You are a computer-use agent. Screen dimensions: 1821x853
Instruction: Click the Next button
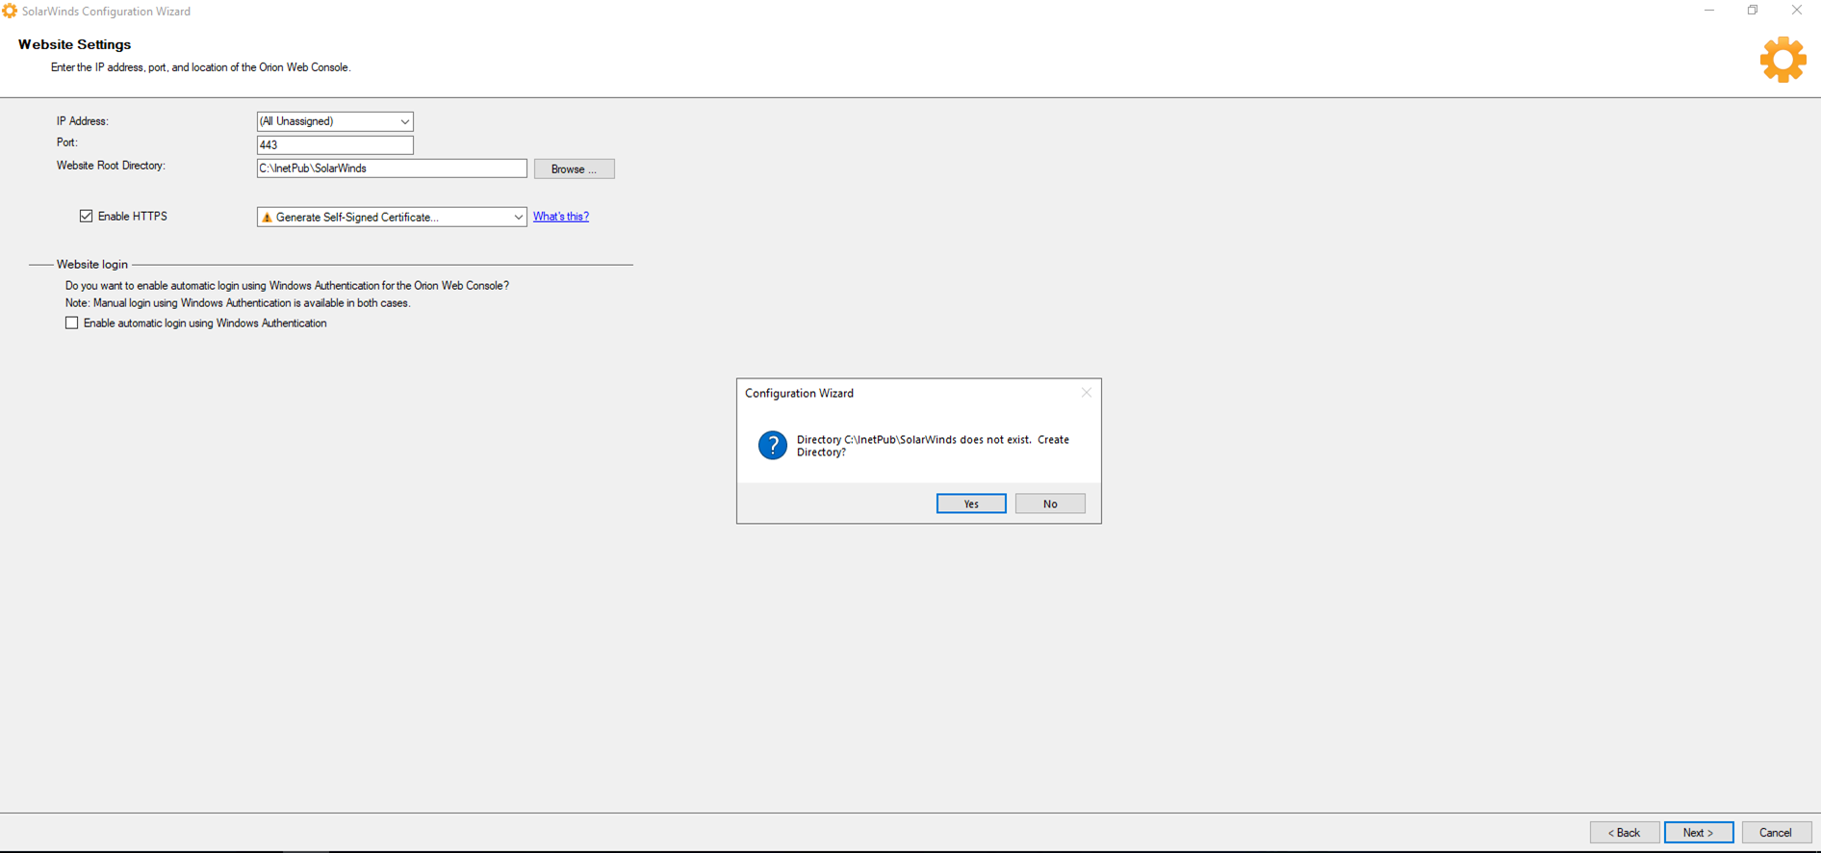point(1699,833)
